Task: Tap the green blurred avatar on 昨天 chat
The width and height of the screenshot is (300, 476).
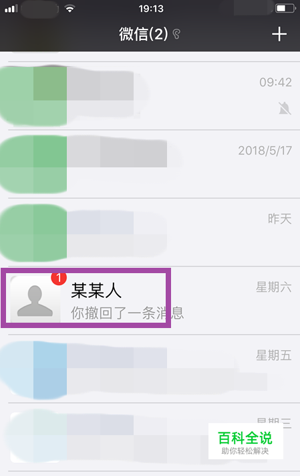Action: 33,233
